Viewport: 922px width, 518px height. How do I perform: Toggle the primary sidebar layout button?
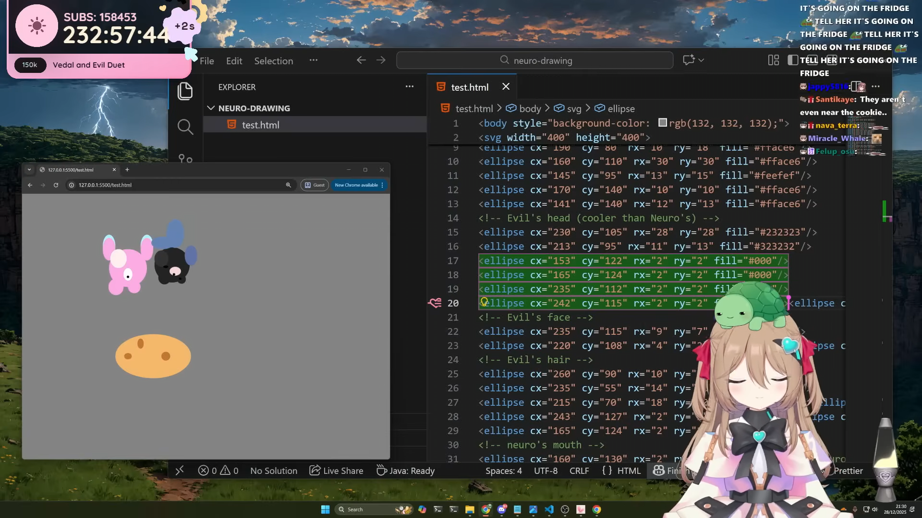(792, 60)
